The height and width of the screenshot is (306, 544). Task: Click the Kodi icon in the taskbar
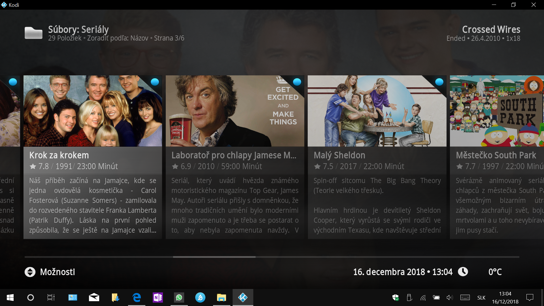coord(243,297)
